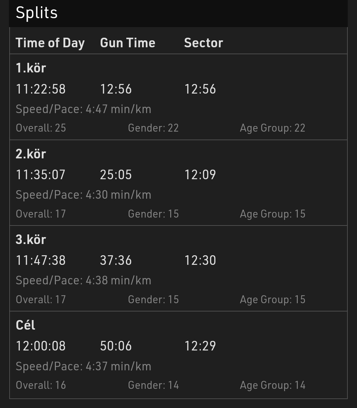
Task: Click the 25:05 gun time value
Action: tap(116, 175)
